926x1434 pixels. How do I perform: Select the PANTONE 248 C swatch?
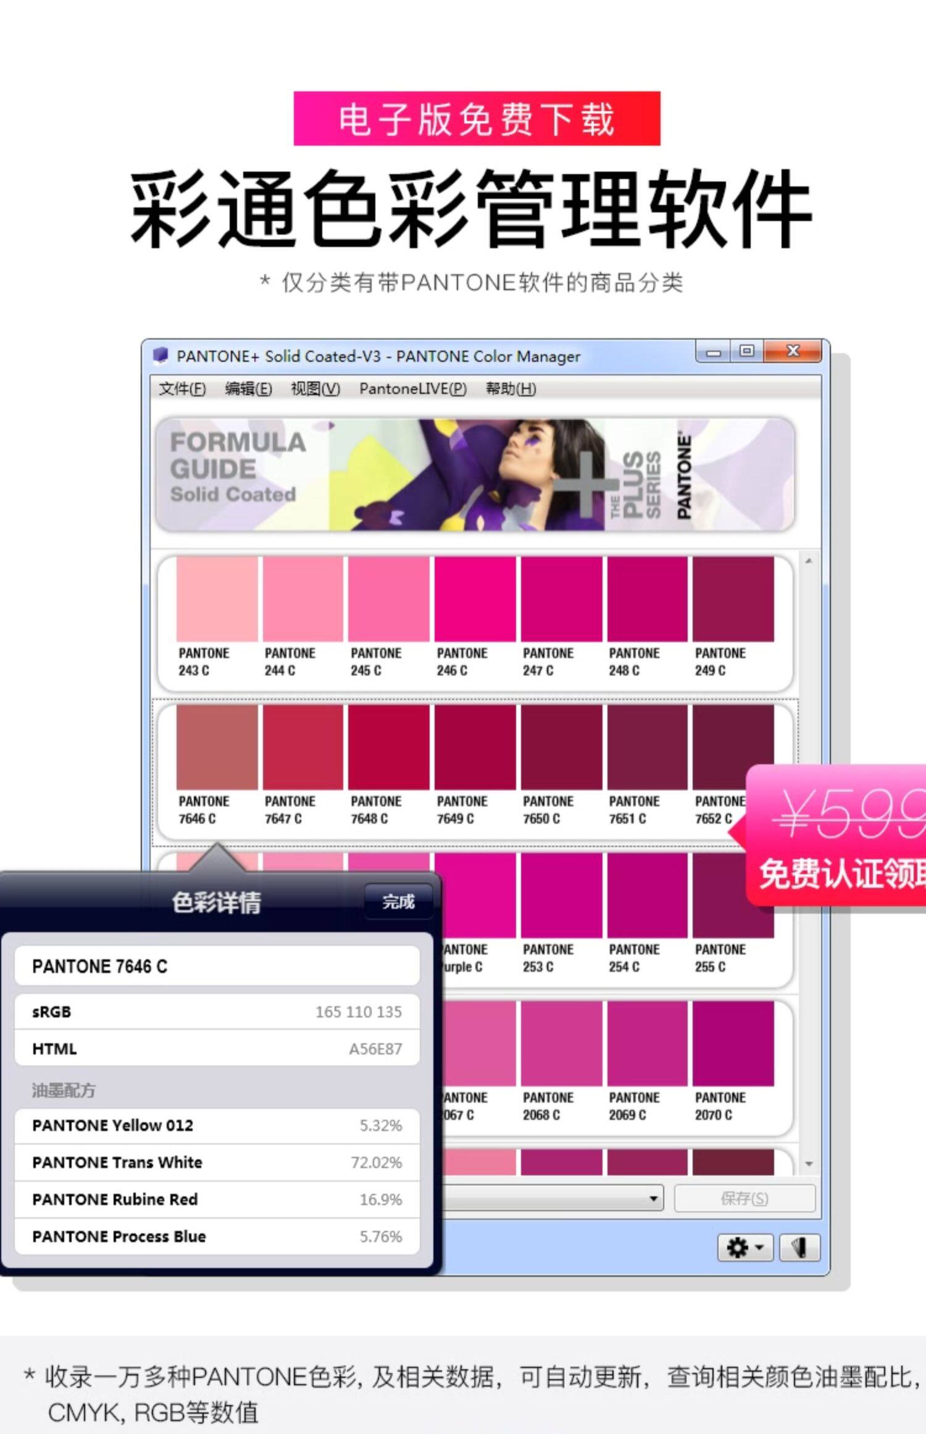point(647,599)
